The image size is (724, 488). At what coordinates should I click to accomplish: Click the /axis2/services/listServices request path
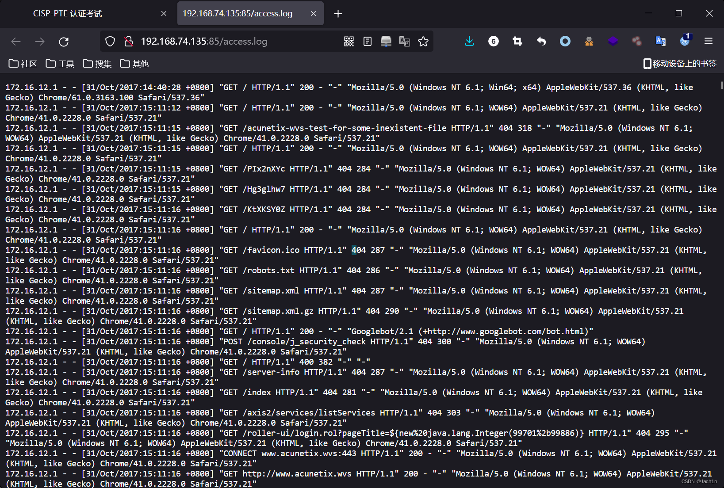click(x=309, y=413)
